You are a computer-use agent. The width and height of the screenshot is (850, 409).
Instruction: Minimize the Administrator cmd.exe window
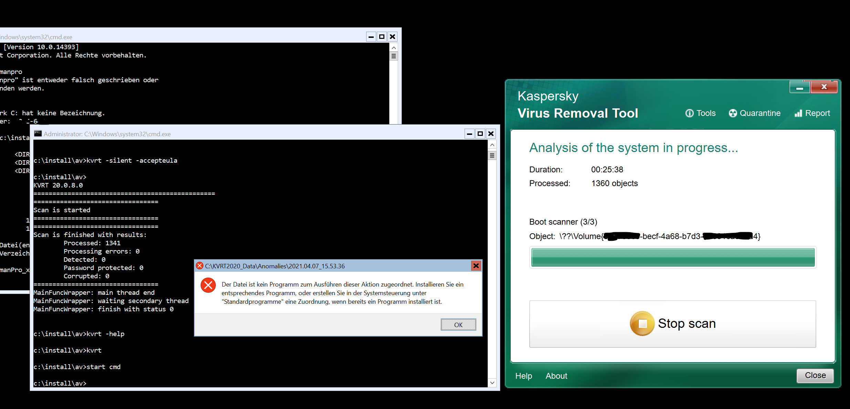click(469, 134)
